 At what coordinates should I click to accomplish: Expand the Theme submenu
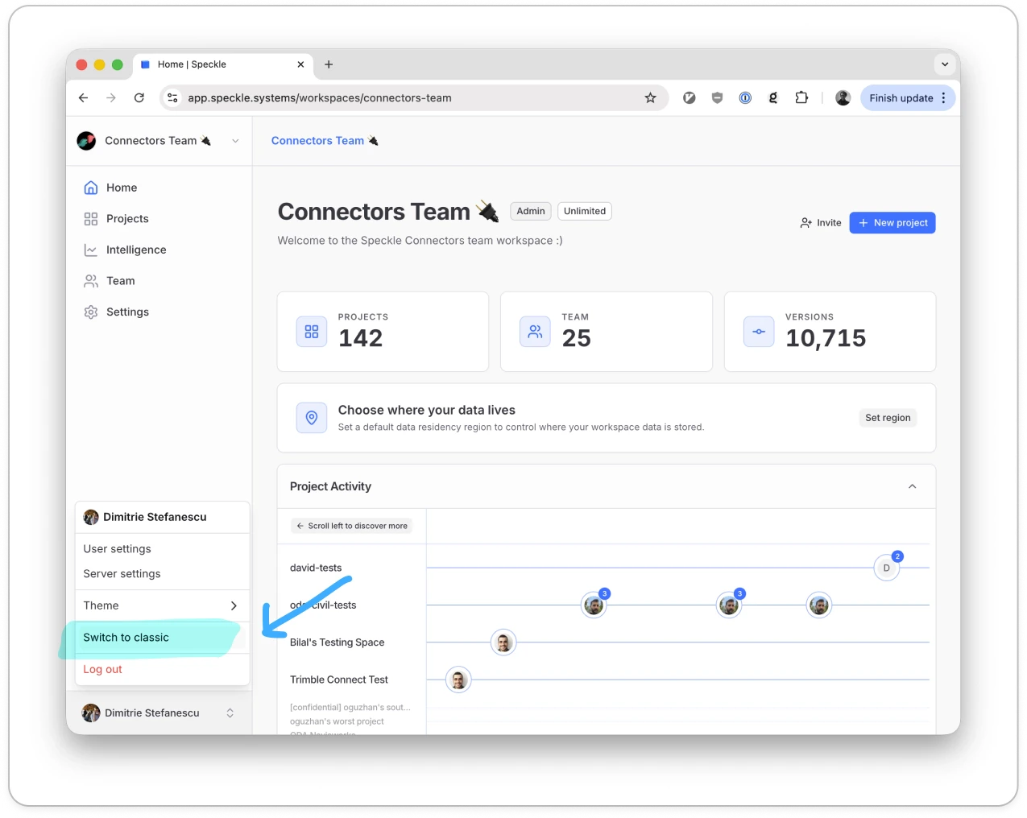[x=162, y=605]
